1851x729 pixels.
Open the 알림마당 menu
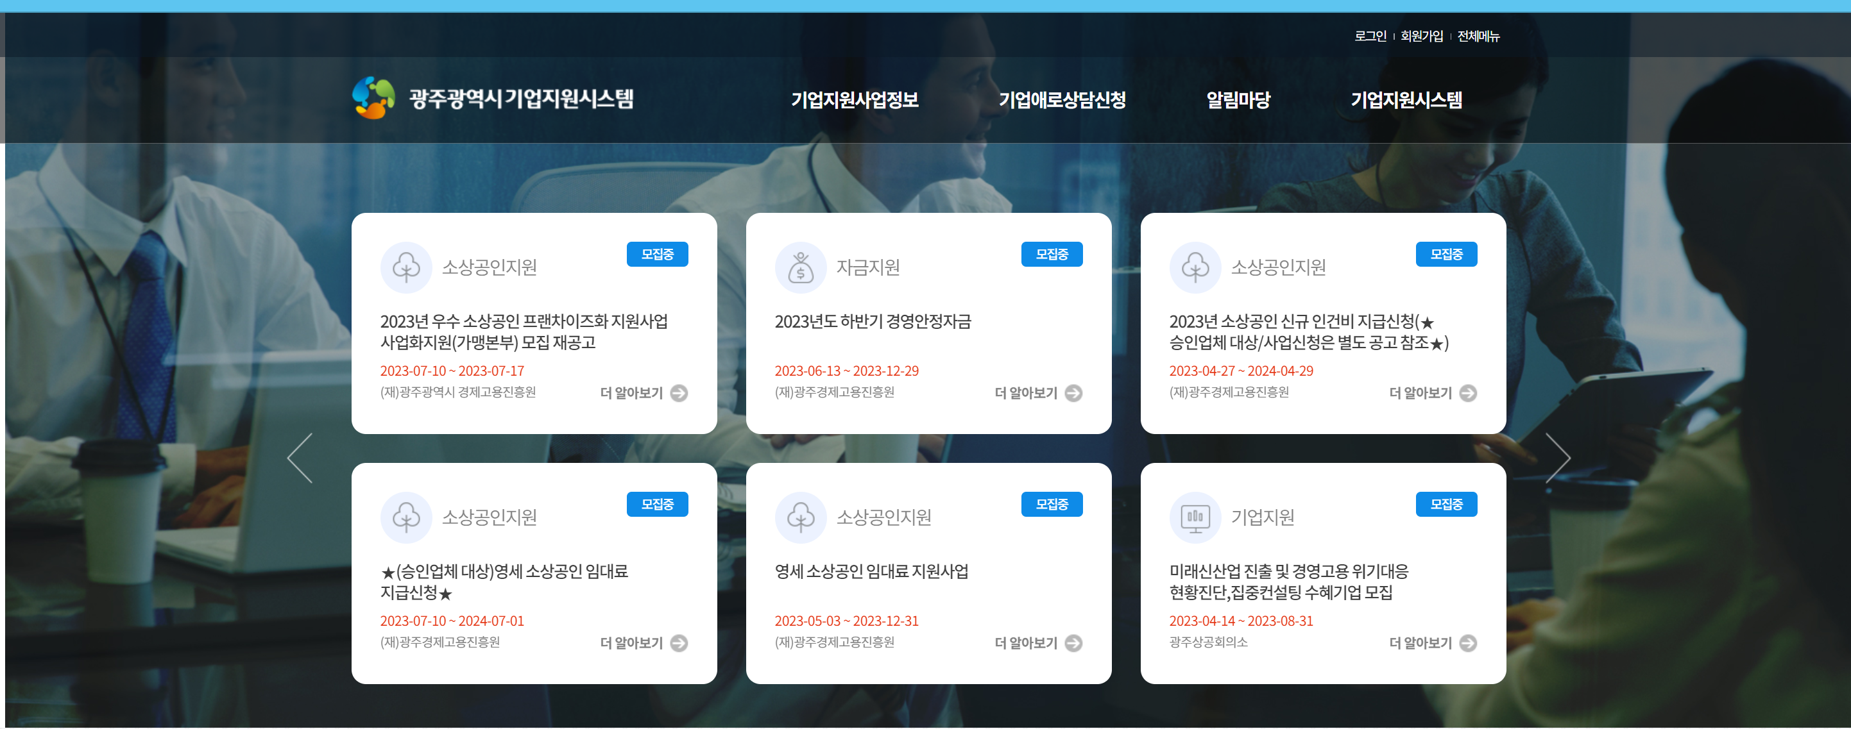1238,100
